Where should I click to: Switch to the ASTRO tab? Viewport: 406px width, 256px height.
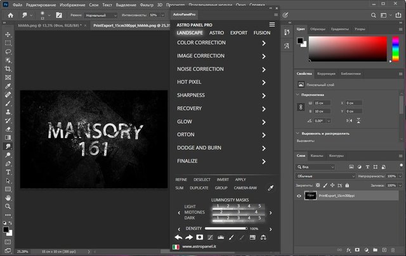[216, 33]
